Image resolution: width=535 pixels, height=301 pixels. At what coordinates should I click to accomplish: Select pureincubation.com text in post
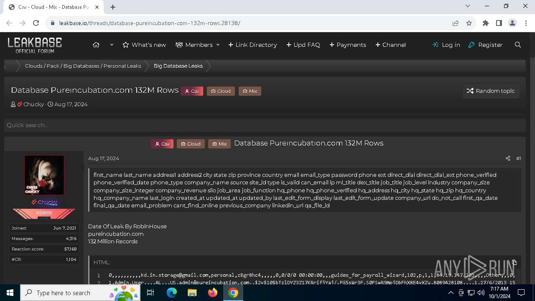(116, 234)
